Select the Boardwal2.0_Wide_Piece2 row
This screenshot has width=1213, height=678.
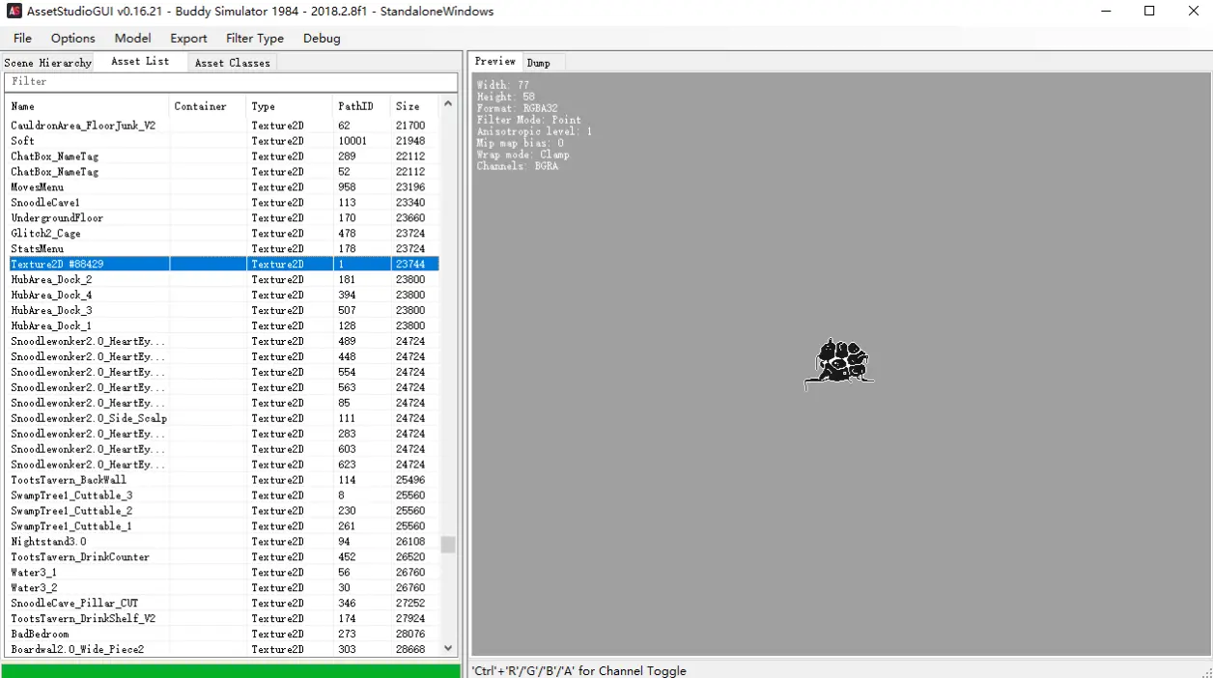pyautogui.click(x=222, y=650)
